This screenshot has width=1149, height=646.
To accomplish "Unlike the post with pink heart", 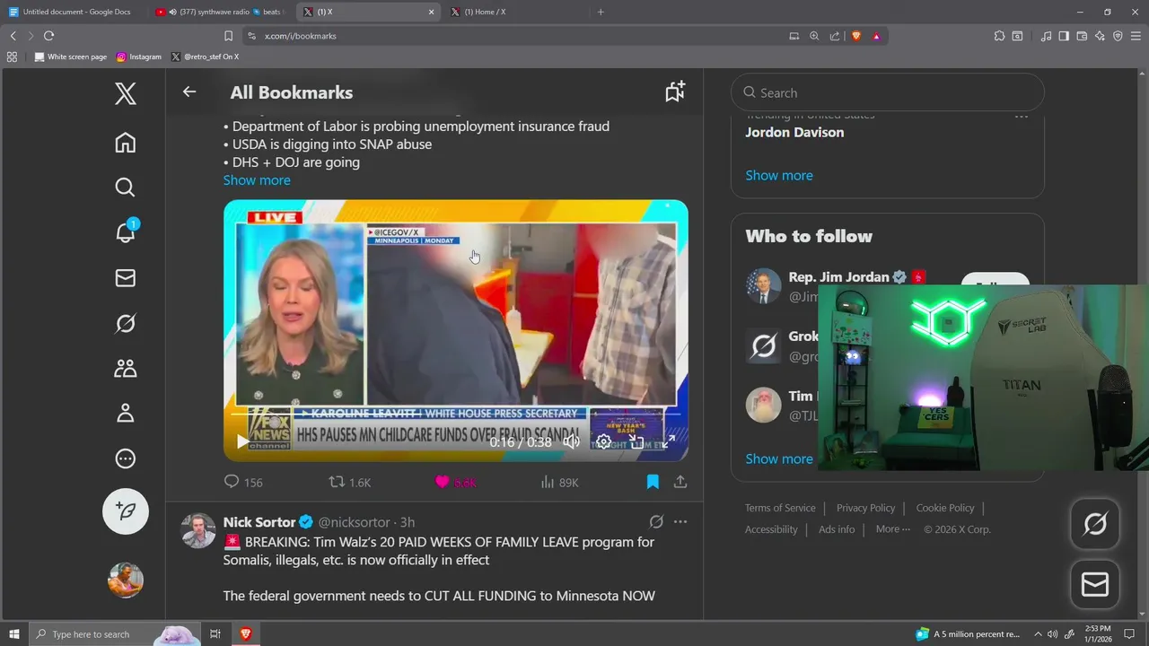I will (442, 482).
